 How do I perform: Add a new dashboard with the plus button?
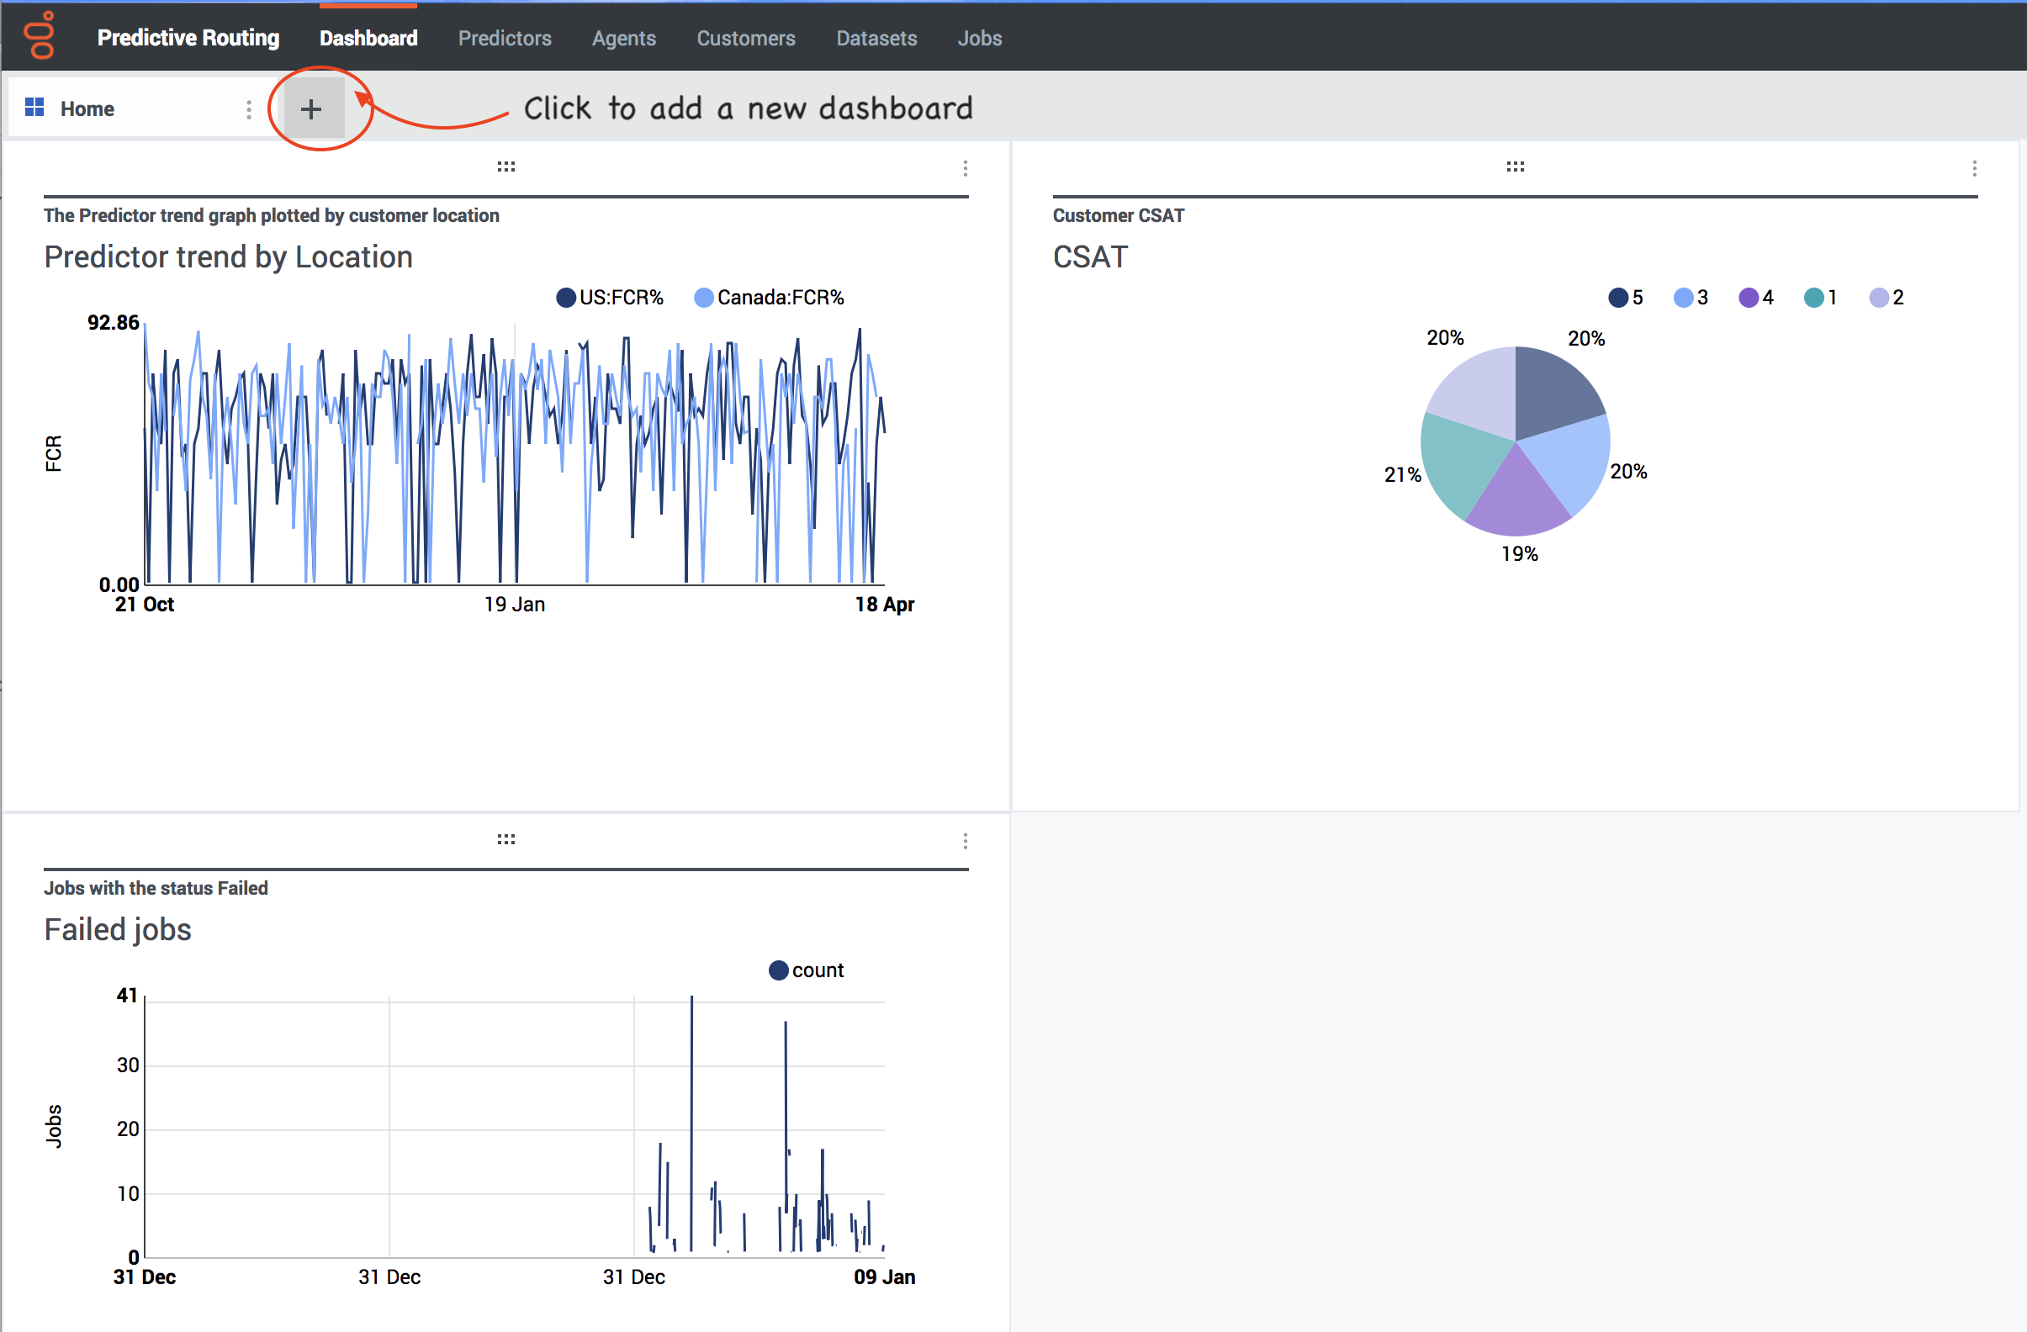[x=311, y=108]
